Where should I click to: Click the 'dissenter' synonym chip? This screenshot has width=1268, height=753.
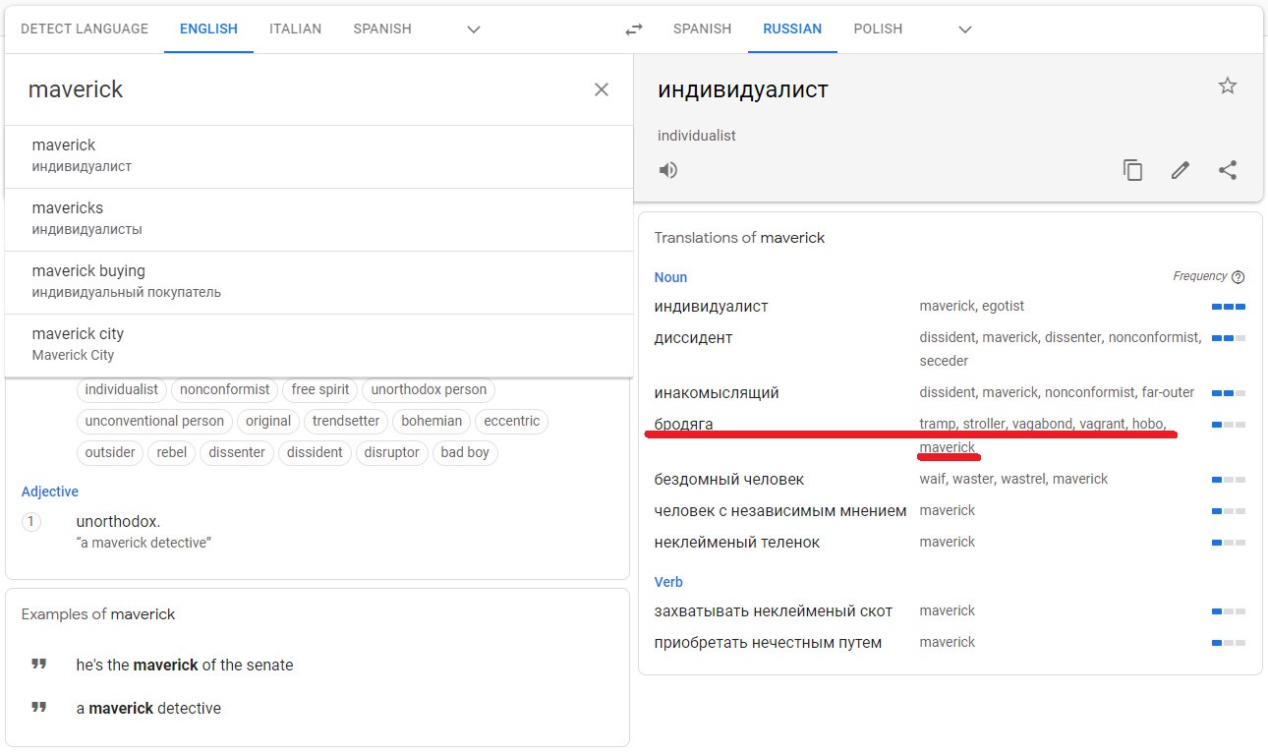click(237, 452)
